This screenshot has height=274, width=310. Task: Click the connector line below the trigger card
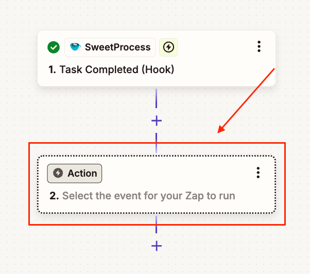[x=157, y=99]
